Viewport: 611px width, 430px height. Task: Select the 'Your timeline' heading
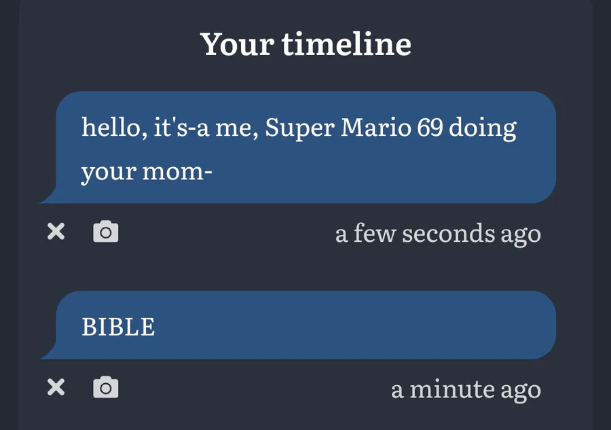tap(306, 44)
